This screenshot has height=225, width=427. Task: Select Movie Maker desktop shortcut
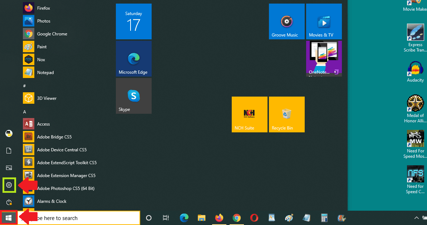415,6
